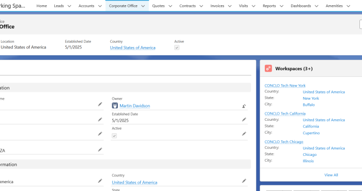Open the Chicago state link
This screenshot has height=191, width=362.
pos(310,154)
